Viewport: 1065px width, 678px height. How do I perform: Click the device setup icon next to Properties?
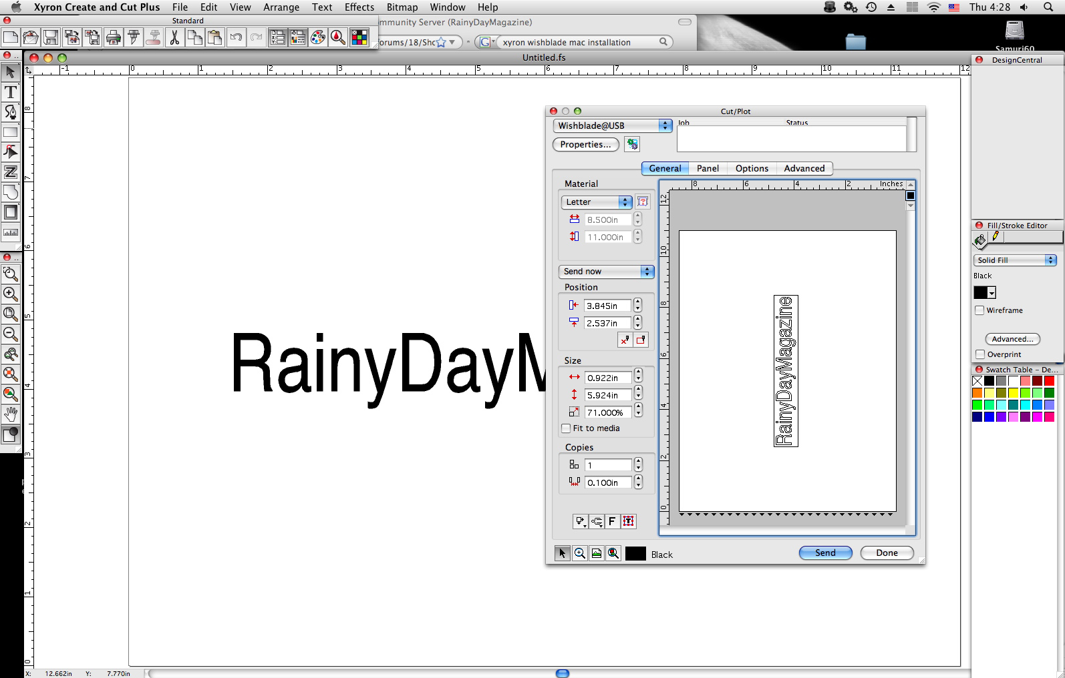click(x=632, y=144)
